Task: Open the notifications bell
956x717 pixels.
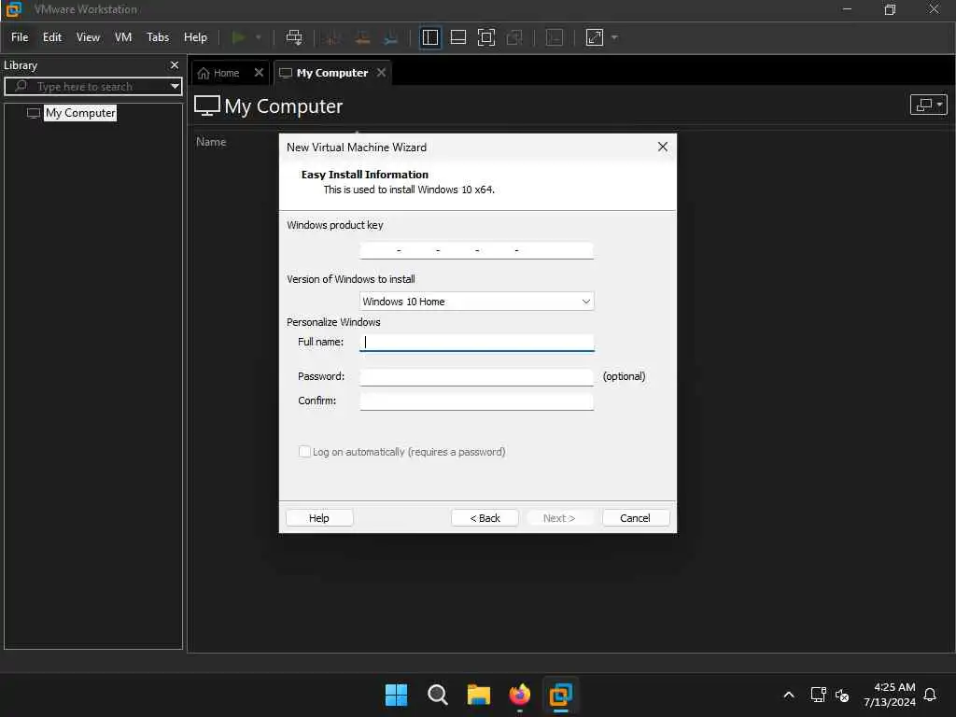Action: pos(930,695)
